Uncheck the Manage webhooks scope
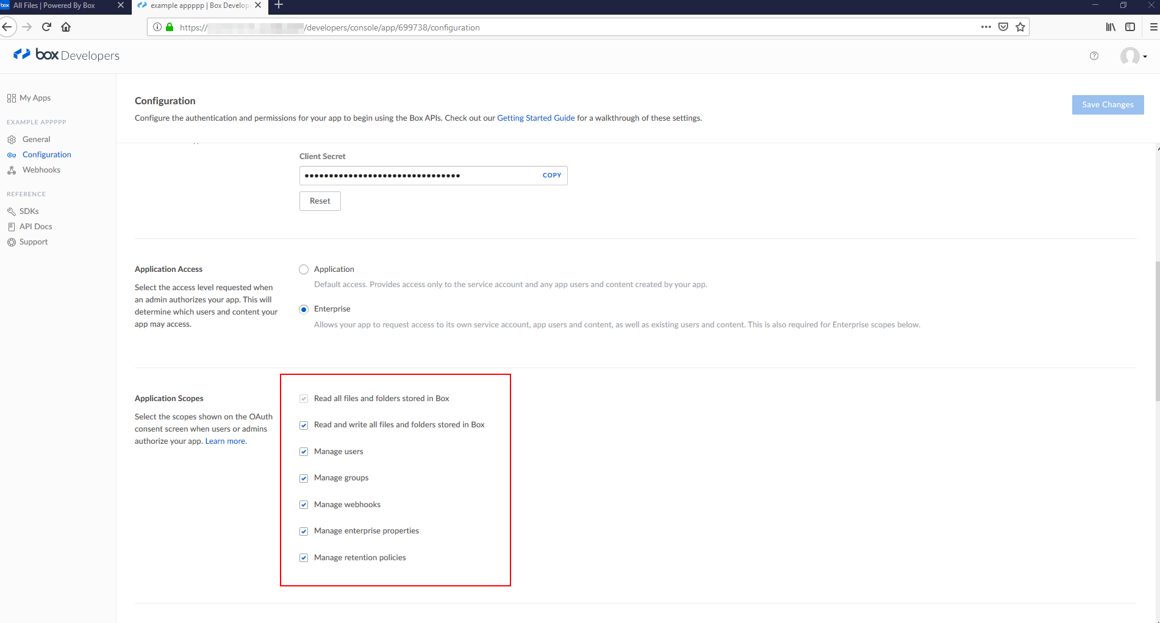 click(304, 505)
